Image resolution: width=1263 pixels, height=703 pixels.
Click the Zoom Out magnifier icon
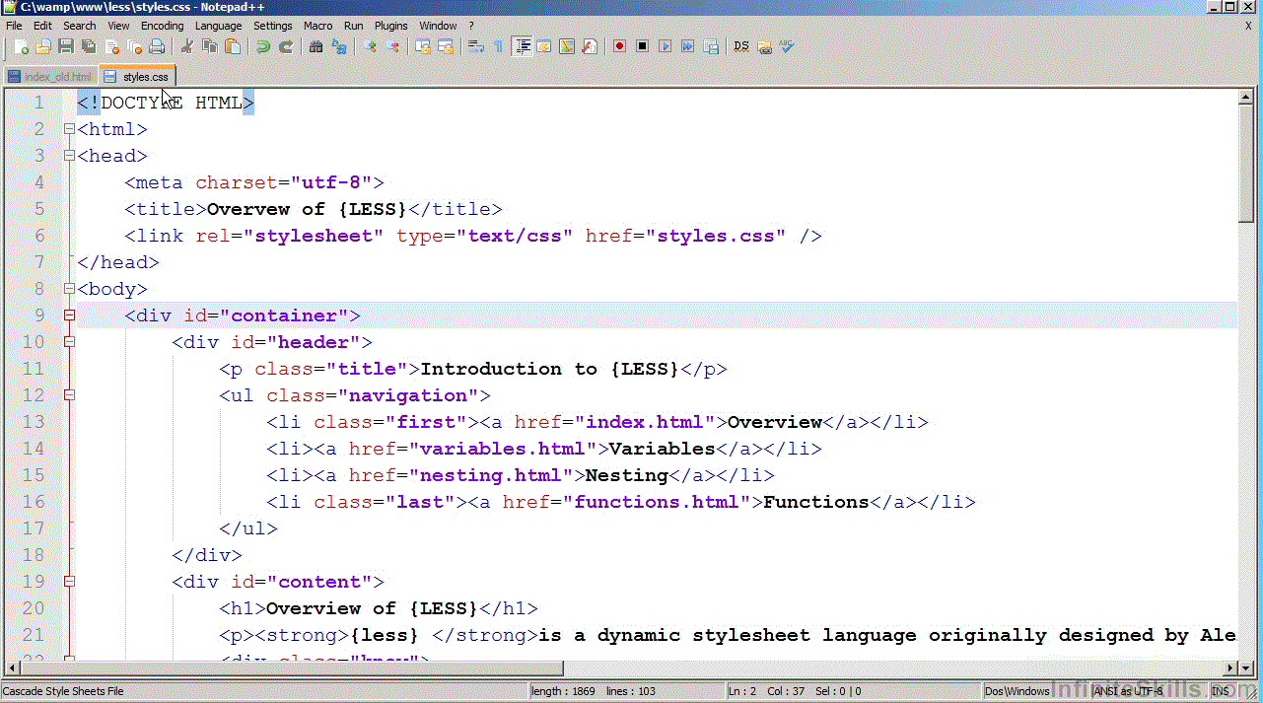click(392, 46)
